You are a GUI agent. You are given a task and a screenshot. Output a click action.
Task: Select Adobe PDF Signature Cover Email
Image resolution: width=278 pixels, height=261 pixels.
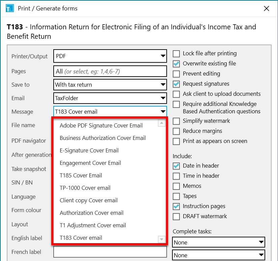101,125
